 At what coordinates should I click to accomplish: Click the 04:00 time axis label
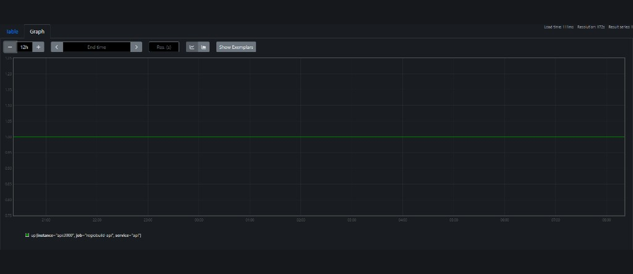pos(402,220)
